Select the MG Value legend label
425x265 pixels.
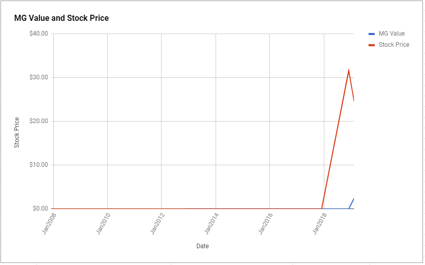[391, 34]
